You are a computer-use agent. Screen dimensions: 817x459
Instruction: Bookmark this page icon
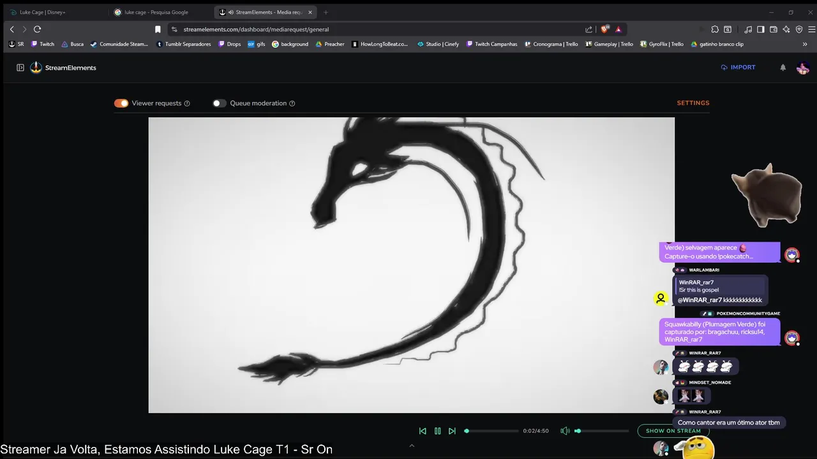pos(158,29)
